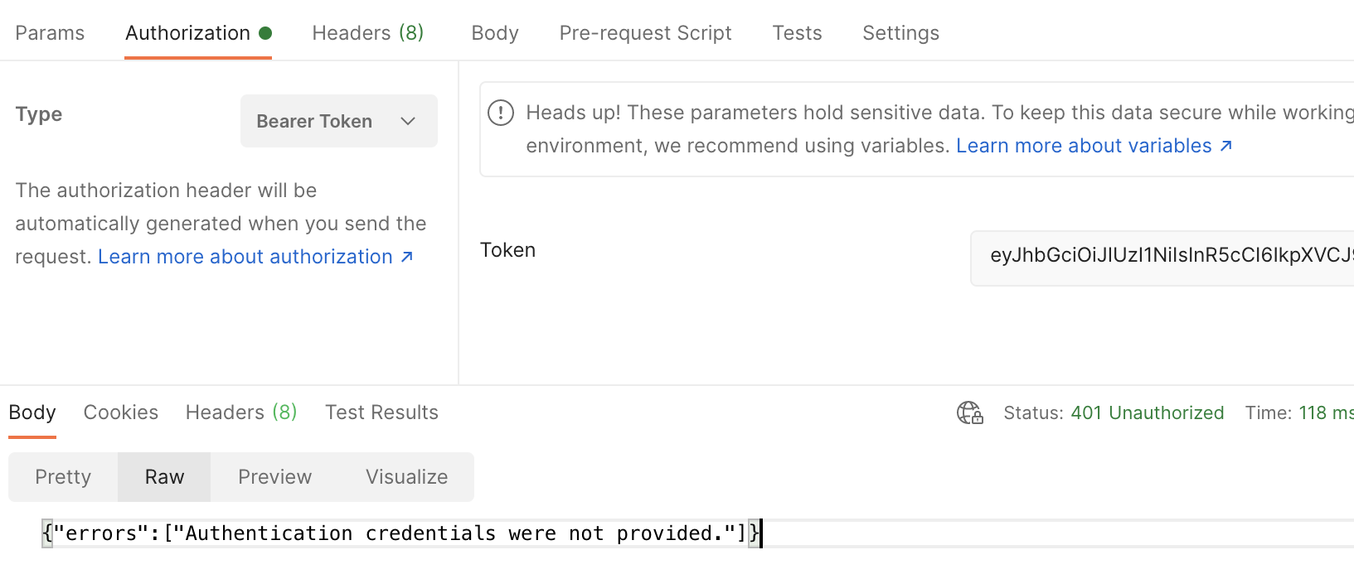Image resolution: width=1354 pixels, height=574 pixels.
Task: Choose the Visualize response view
Action: tap(406, 477)
